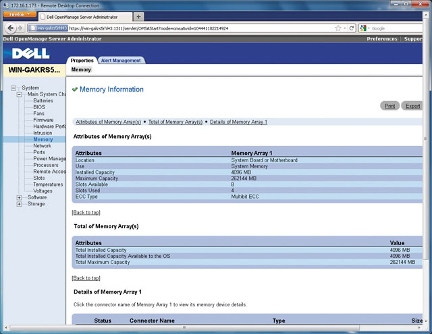Open the Firefox application menu button
This screenshot has height=334, width=432.
pyautogui.click(x=20, y=14)
